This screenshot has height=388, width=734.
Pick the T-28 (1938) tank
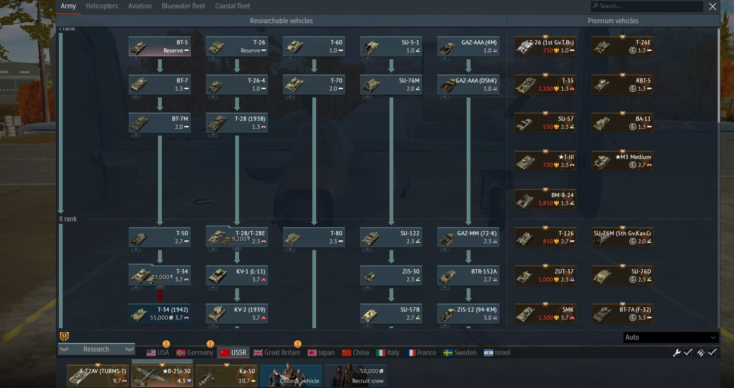[x=237, y=122]
